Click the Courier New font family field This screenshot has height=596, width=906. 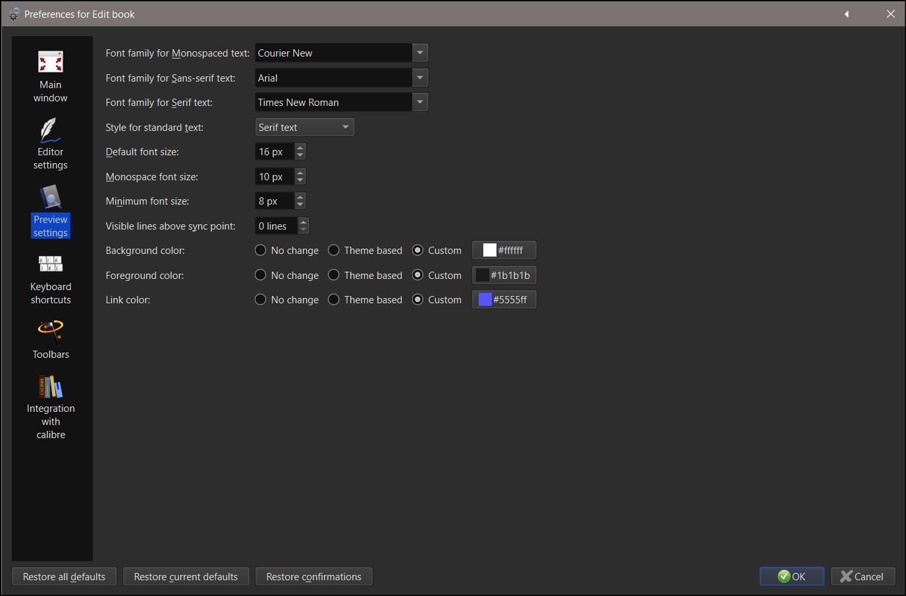(x=334, y=53)
